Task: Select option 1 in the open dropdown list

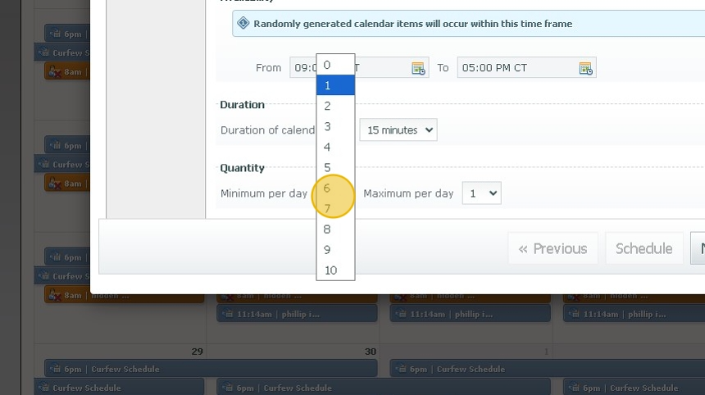Action: click(x=335, y=85)
